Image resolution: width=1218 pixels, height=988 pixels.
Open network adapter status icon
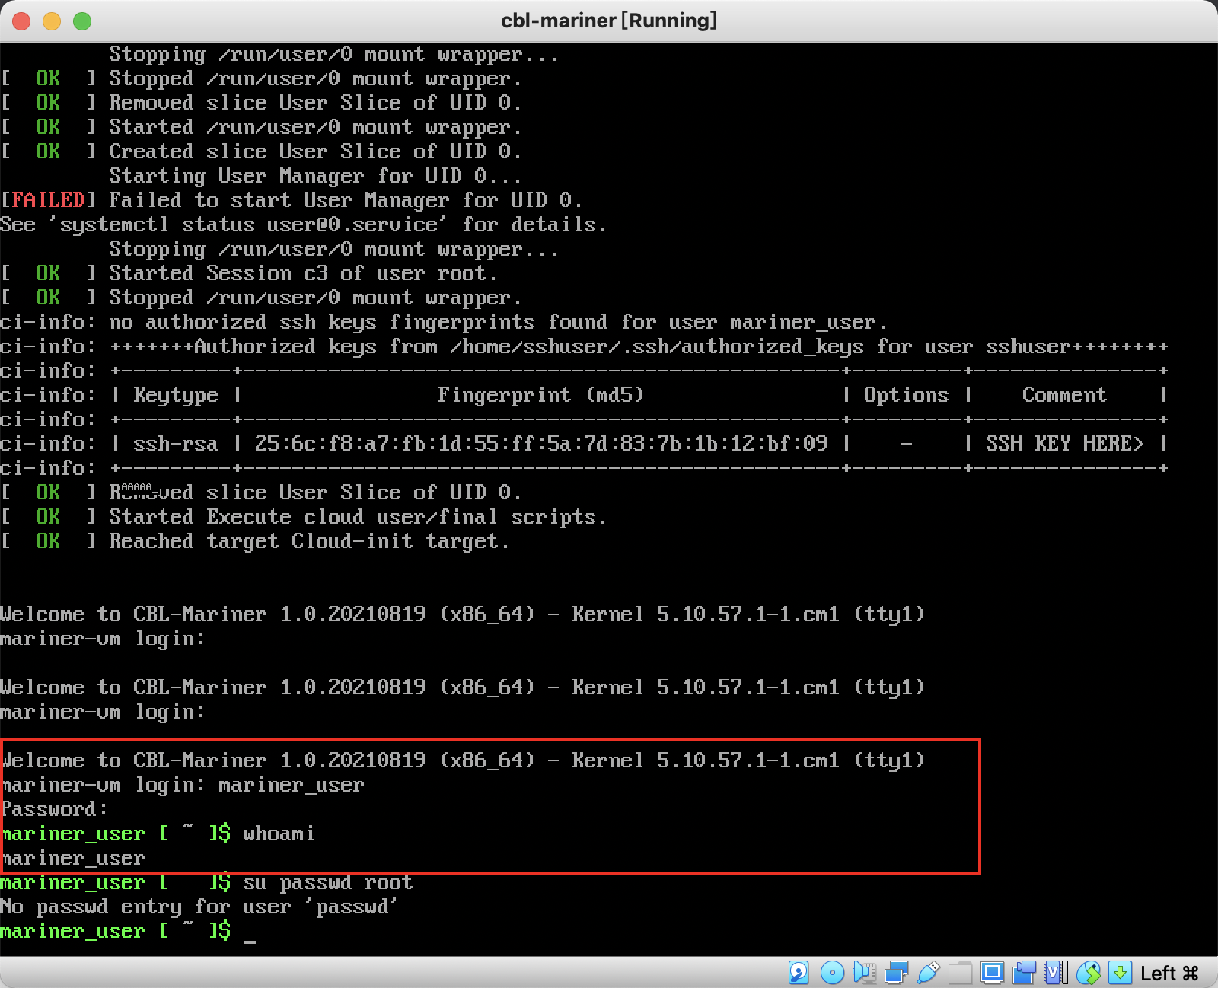(896, 972)
